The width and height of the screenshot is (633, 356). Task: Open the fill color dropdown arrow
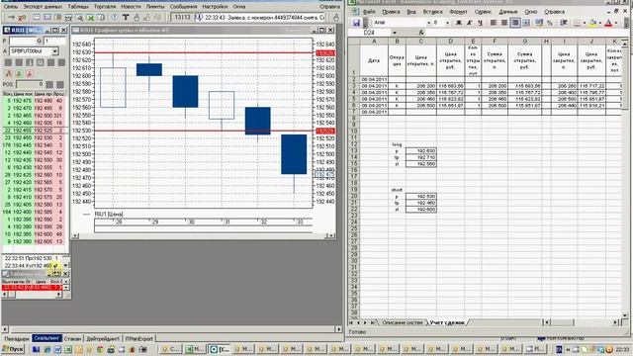600,23
